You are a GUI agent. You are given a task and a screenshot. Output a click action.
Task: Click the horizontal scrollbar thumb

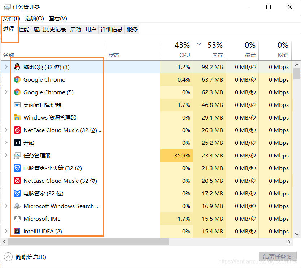click(x=88, y=242)
